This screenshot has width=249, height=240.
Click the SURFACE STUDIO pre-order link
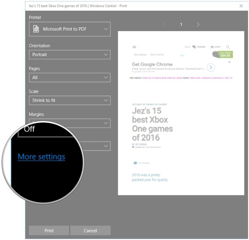151,78
